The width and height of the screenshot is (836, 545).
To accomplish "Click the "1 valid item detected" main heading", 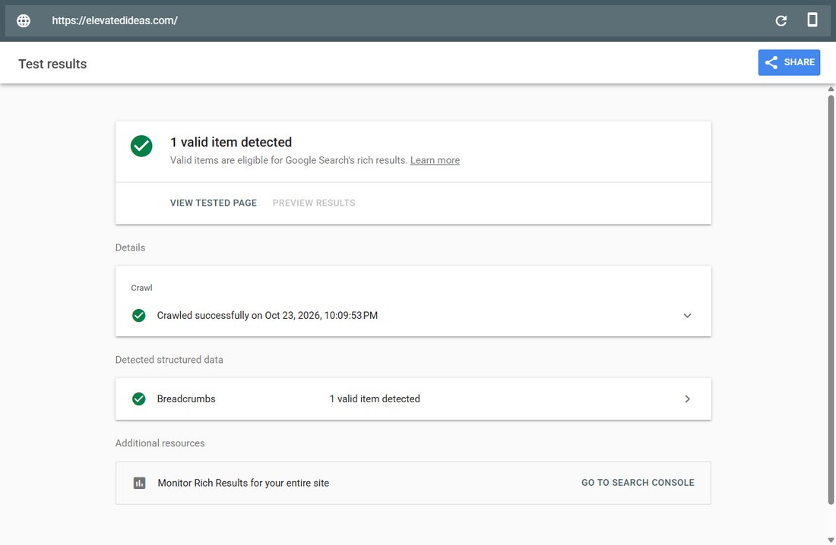I will pos(231,142).
